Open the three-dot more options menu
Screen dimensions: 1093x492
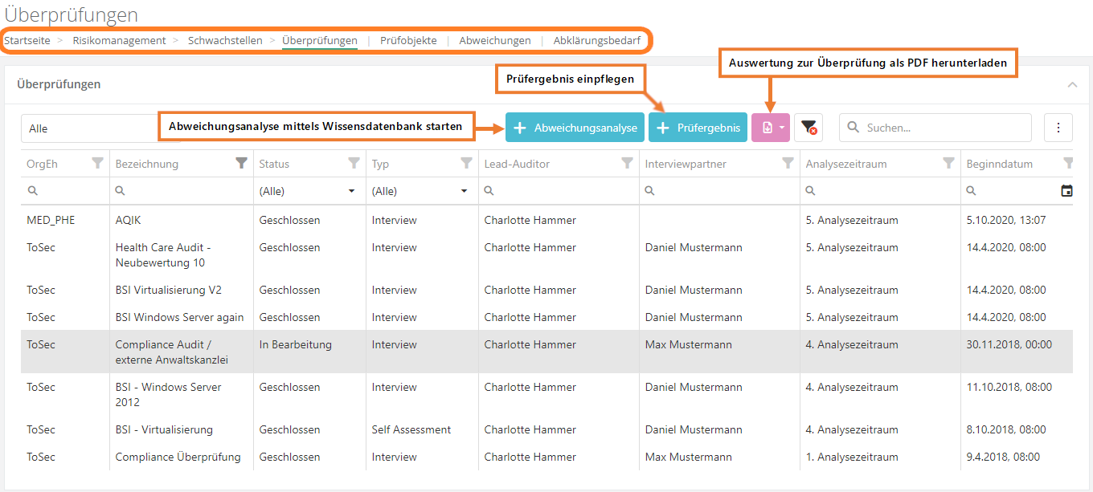coord(1058,128)
